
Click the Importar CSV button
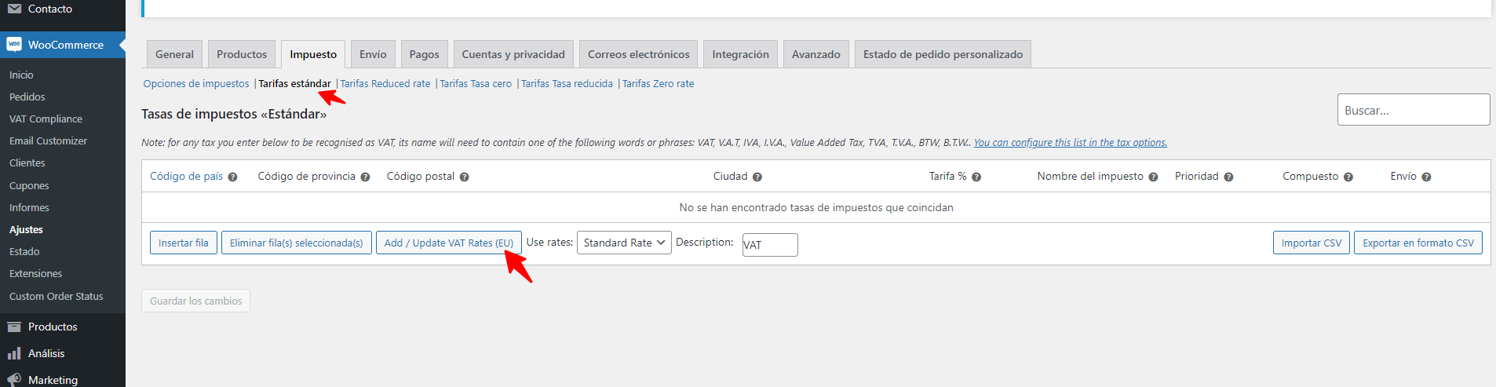(x=1311, y=243)
